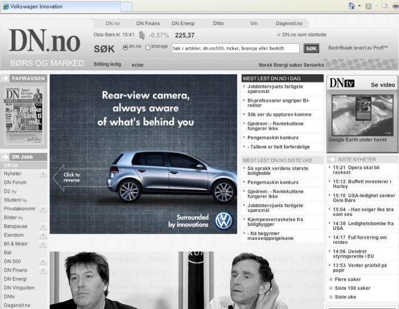Focus the article search input field

pos(236,48)
